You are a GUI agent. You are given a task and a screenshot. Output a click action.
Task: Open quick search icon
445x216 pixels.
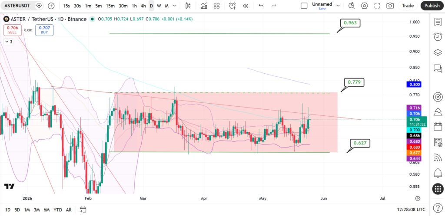coord(352,6)
